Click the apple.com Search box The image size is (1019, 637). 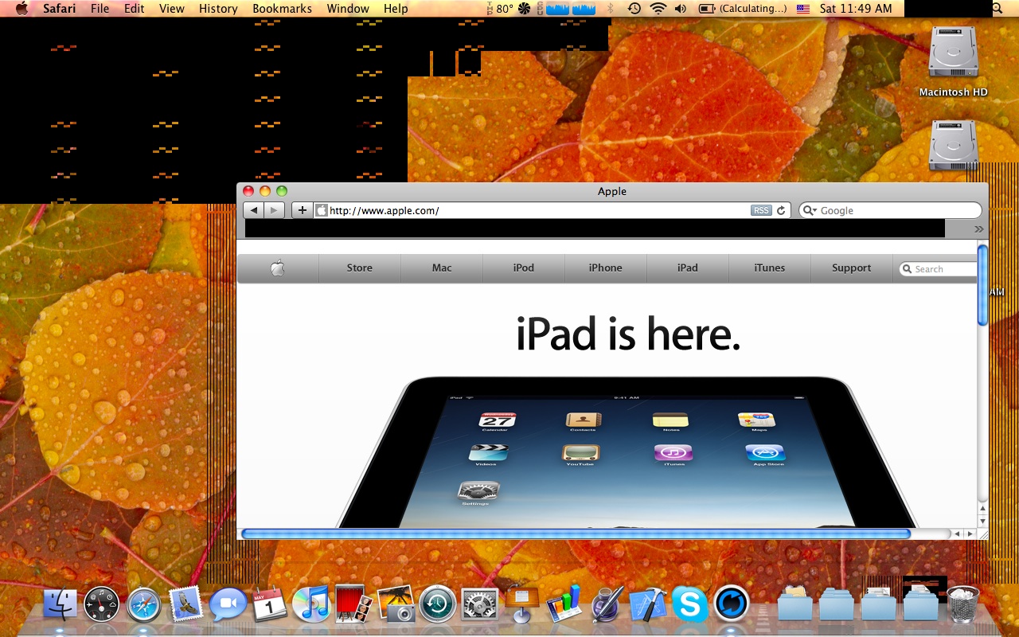(938, 269)
